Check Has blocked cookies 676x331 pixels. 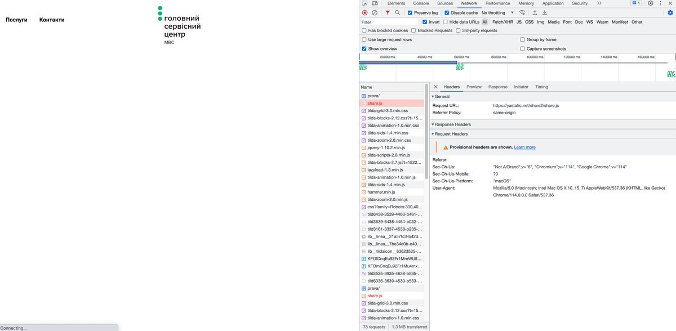click(x=364, y=30)
